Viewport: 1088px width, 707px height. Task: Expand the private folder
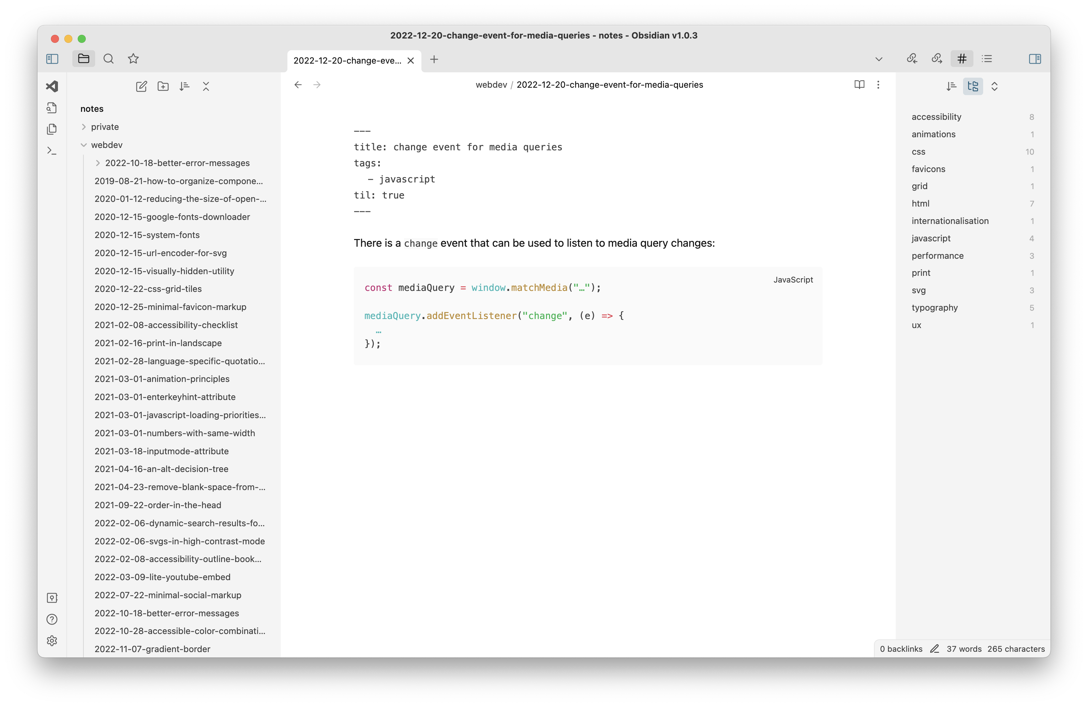click(x=105, y=127)
